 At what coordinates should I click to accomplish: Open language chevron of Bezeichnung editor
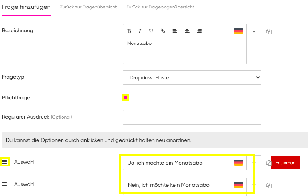254,31
